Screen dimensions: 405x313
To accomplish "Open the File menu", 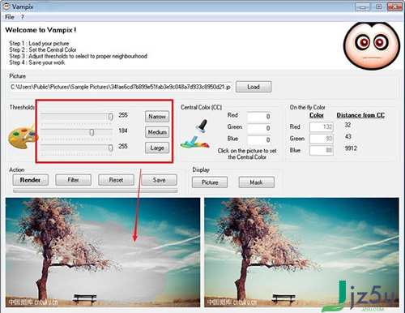I will [x=9, y=17].
